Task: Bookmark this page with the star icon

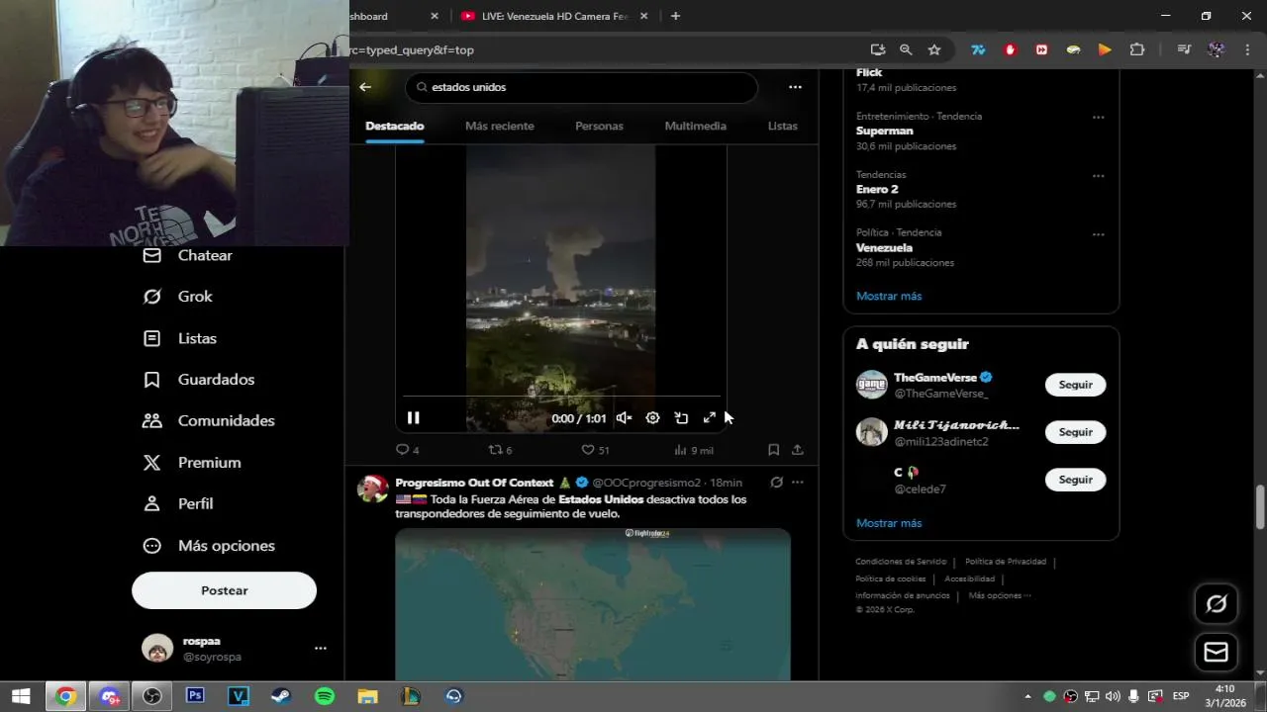Action: tap(934, 49)
